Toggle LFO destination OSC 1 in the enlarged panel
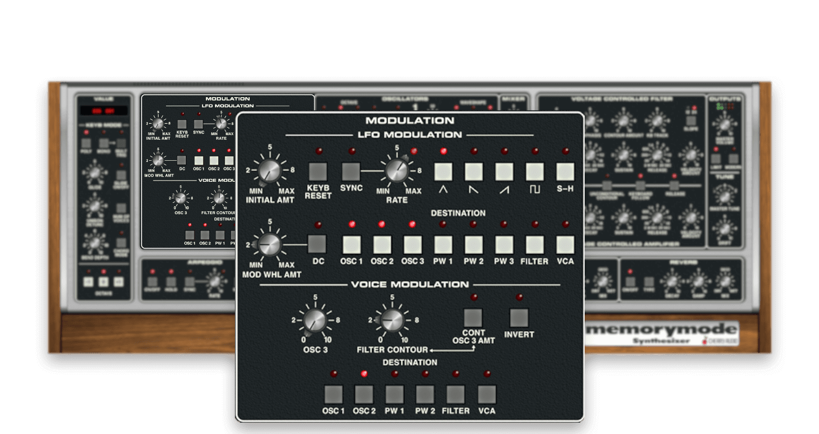This screenshot has width=819, height=434. pos(351,244)
